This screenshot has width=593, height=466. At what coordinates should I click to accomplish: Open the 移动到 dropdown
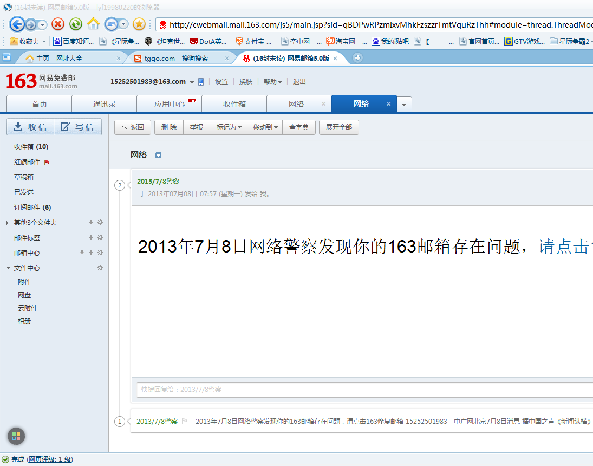tap(264, 127)
